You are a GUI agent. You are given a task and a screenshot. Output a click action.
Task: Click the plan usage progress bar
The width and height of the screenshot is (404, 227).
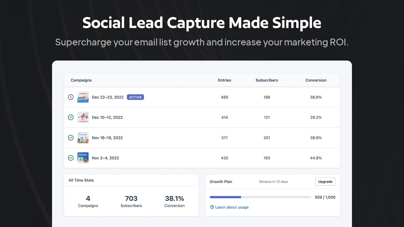260,197
